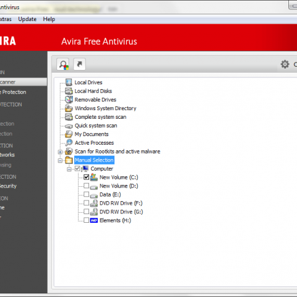Select Elements (H:) label
This screenshot has width=297, height=297.
click(x=115, y=220)
